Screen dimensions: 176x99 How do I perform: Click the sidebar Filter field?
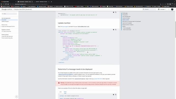pyautogui.click(x=9, y=14)
